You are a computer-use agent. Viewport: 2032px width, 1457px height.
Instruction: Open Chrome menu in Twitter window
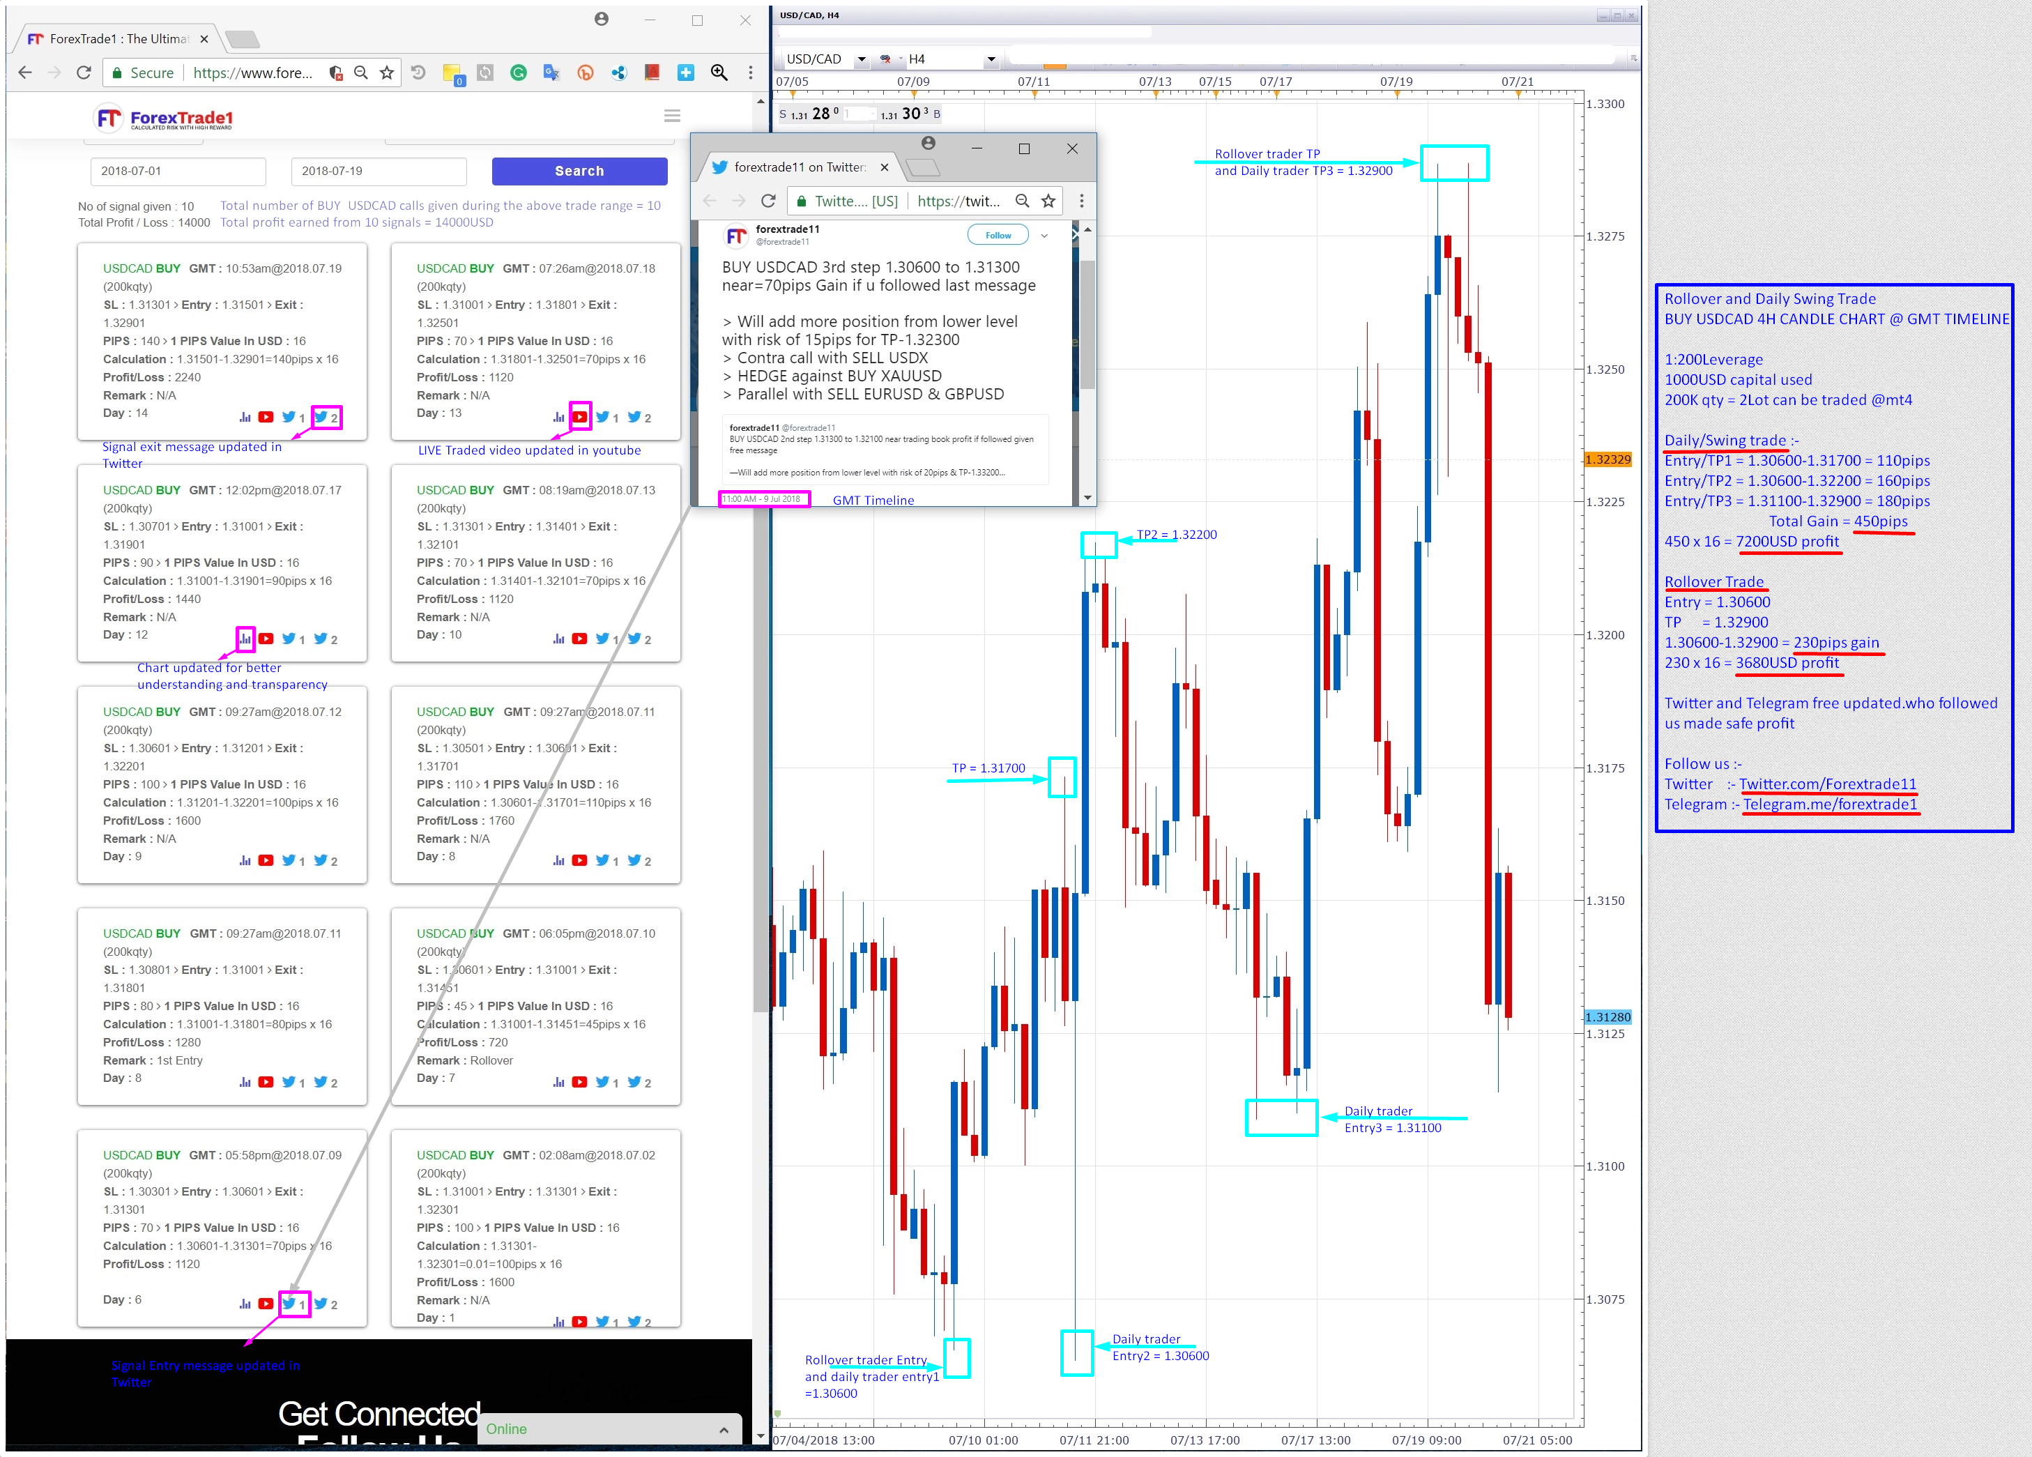pyautogui.click(x=1081, y=201)
